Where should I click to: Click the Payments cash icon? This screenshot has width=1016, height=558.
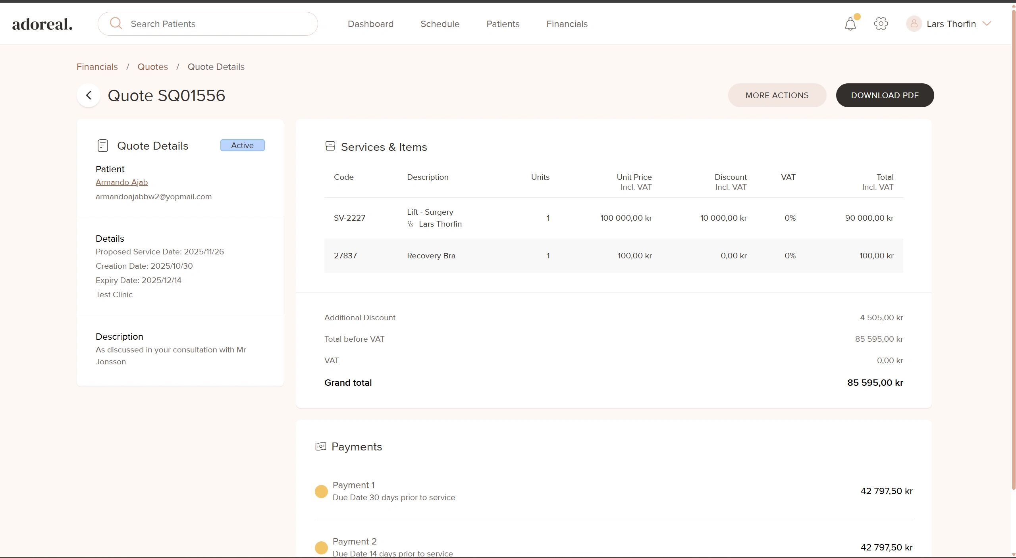[x=320, y=446]
